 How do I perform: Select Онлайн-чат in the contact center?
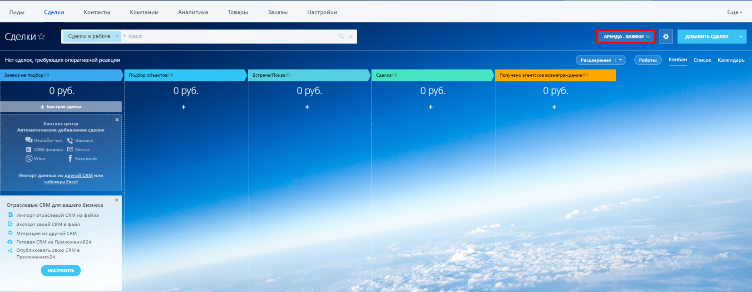(44, 141)
